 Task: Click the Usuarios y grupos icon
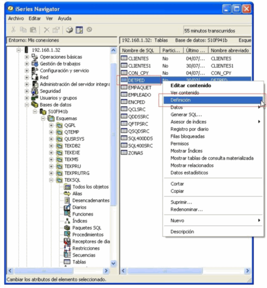(35, 98)
